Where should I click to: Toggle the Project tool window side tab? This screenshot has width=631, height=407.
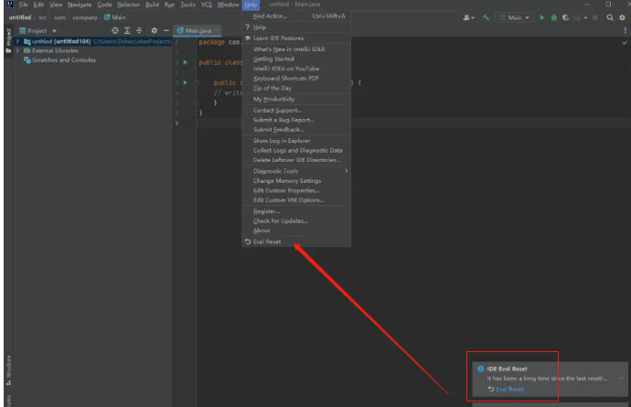point(9,38)
